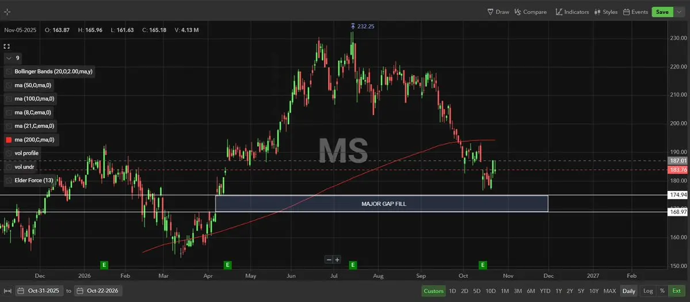Open the Daily interval dropdown
Viewport: 690px width, 302px height.
(x=629, y=290)
